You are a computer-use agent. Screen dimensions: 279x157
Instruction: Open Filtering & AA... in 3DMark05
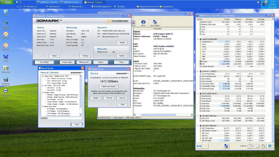(x=84, y=62)
